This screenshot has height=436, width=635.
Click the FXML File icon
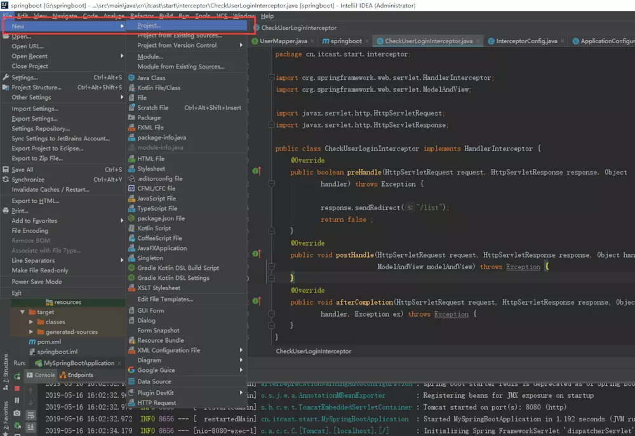tap(131, 128)
